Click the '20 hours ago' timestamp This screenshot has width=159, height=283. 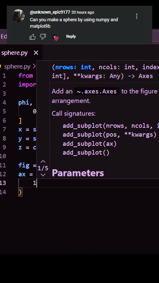click(x=82, y=12)
